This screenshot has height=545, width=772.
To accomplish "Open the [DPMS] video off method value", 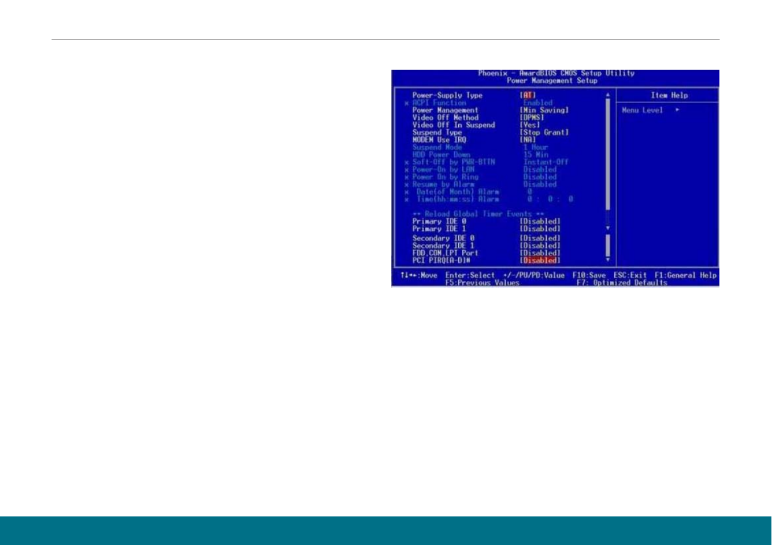I will pos(532,118).
